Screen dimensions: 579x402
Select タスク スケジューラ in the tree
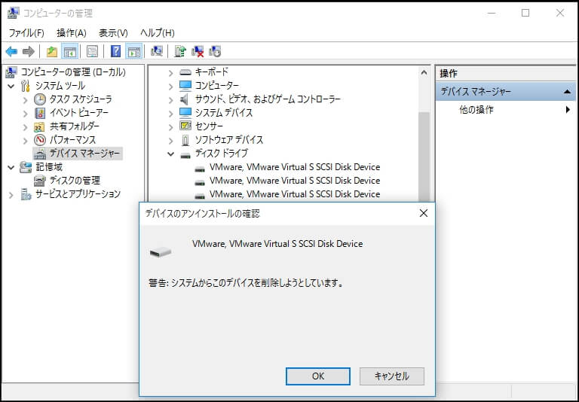pyautogui.click(x=81, y=99)
